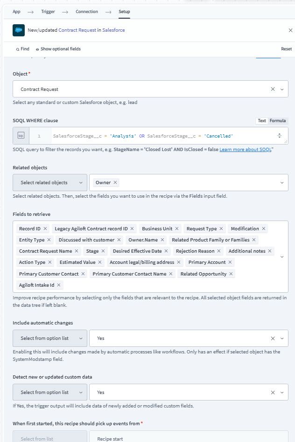Remove the Rejection Reason field tag
Screen dimensions: 295x442
(219, 251)
